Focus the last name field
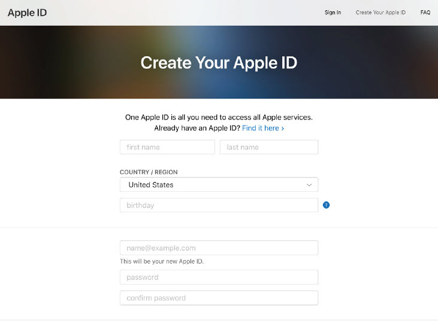438x321 pixels. [268, 147]
